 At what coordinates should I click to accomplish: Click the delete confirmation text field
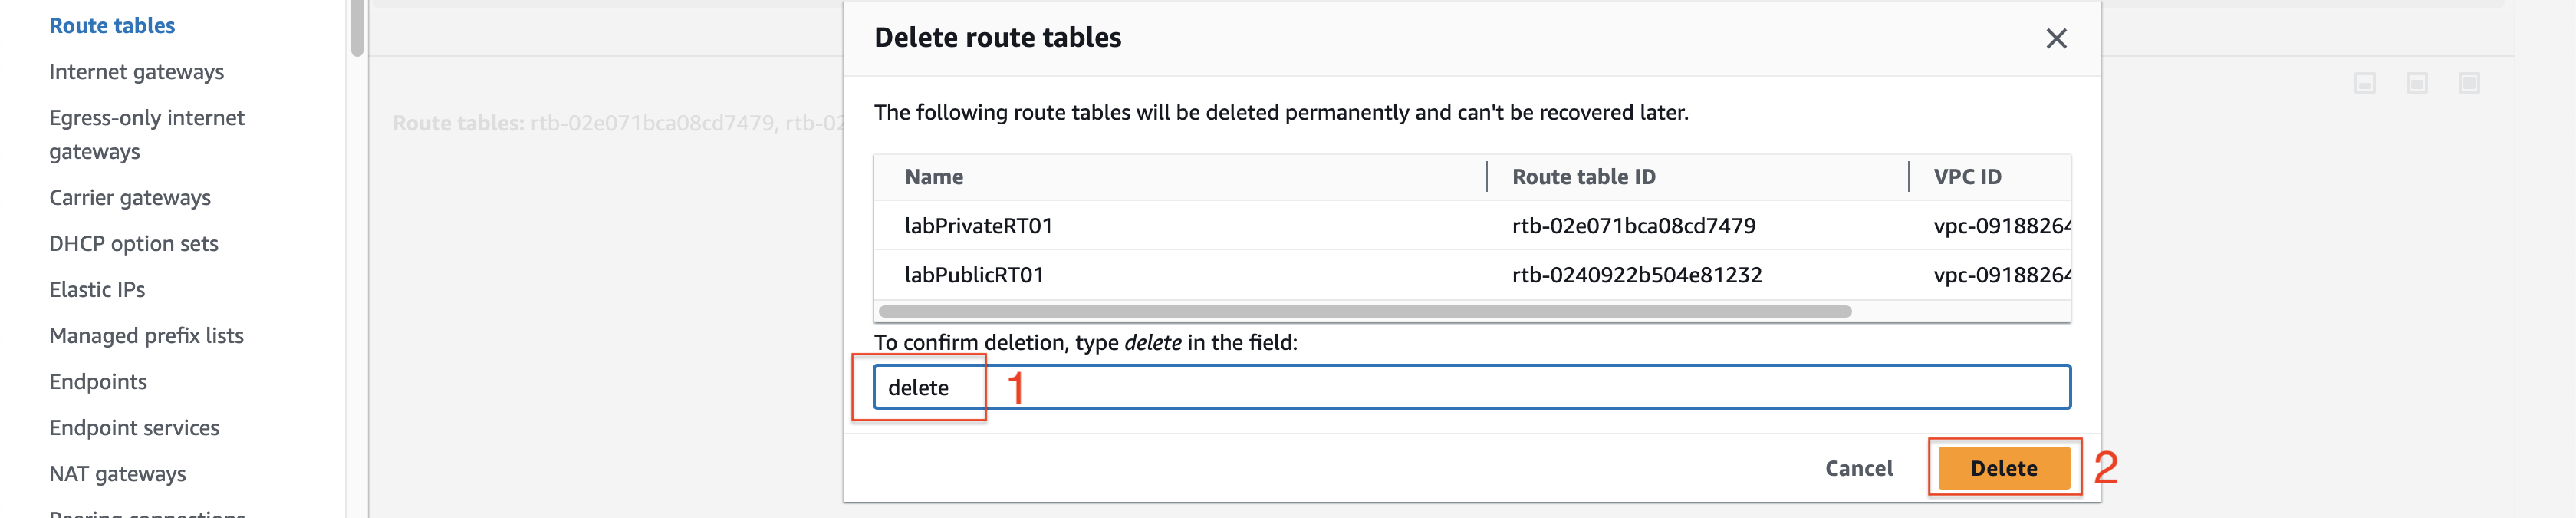1472,387
